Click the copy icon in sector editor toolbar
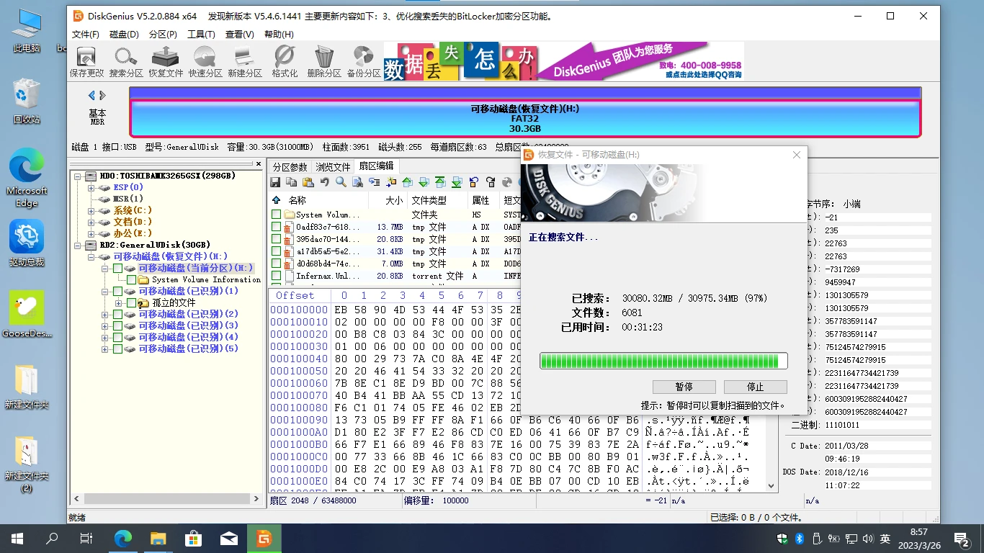This screenshot has height=553, width=984. tap(292, 182)
